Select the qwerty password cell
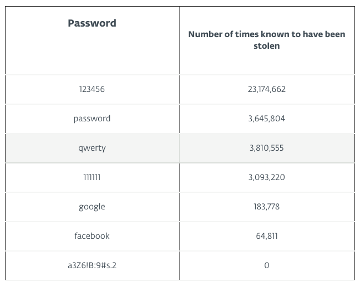Image resolution: width=360 pixels, height=287 pixels. 92,148
